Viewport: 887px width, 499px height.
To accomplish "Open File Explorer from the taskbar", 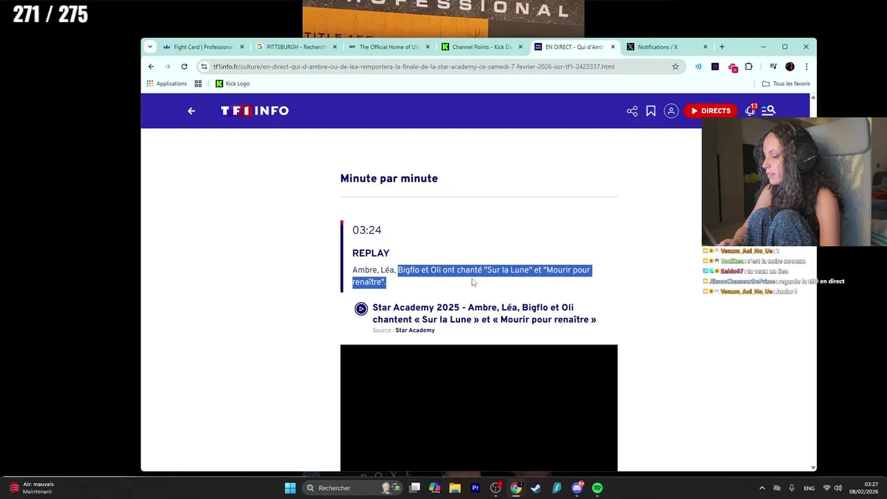I will 455,488.
